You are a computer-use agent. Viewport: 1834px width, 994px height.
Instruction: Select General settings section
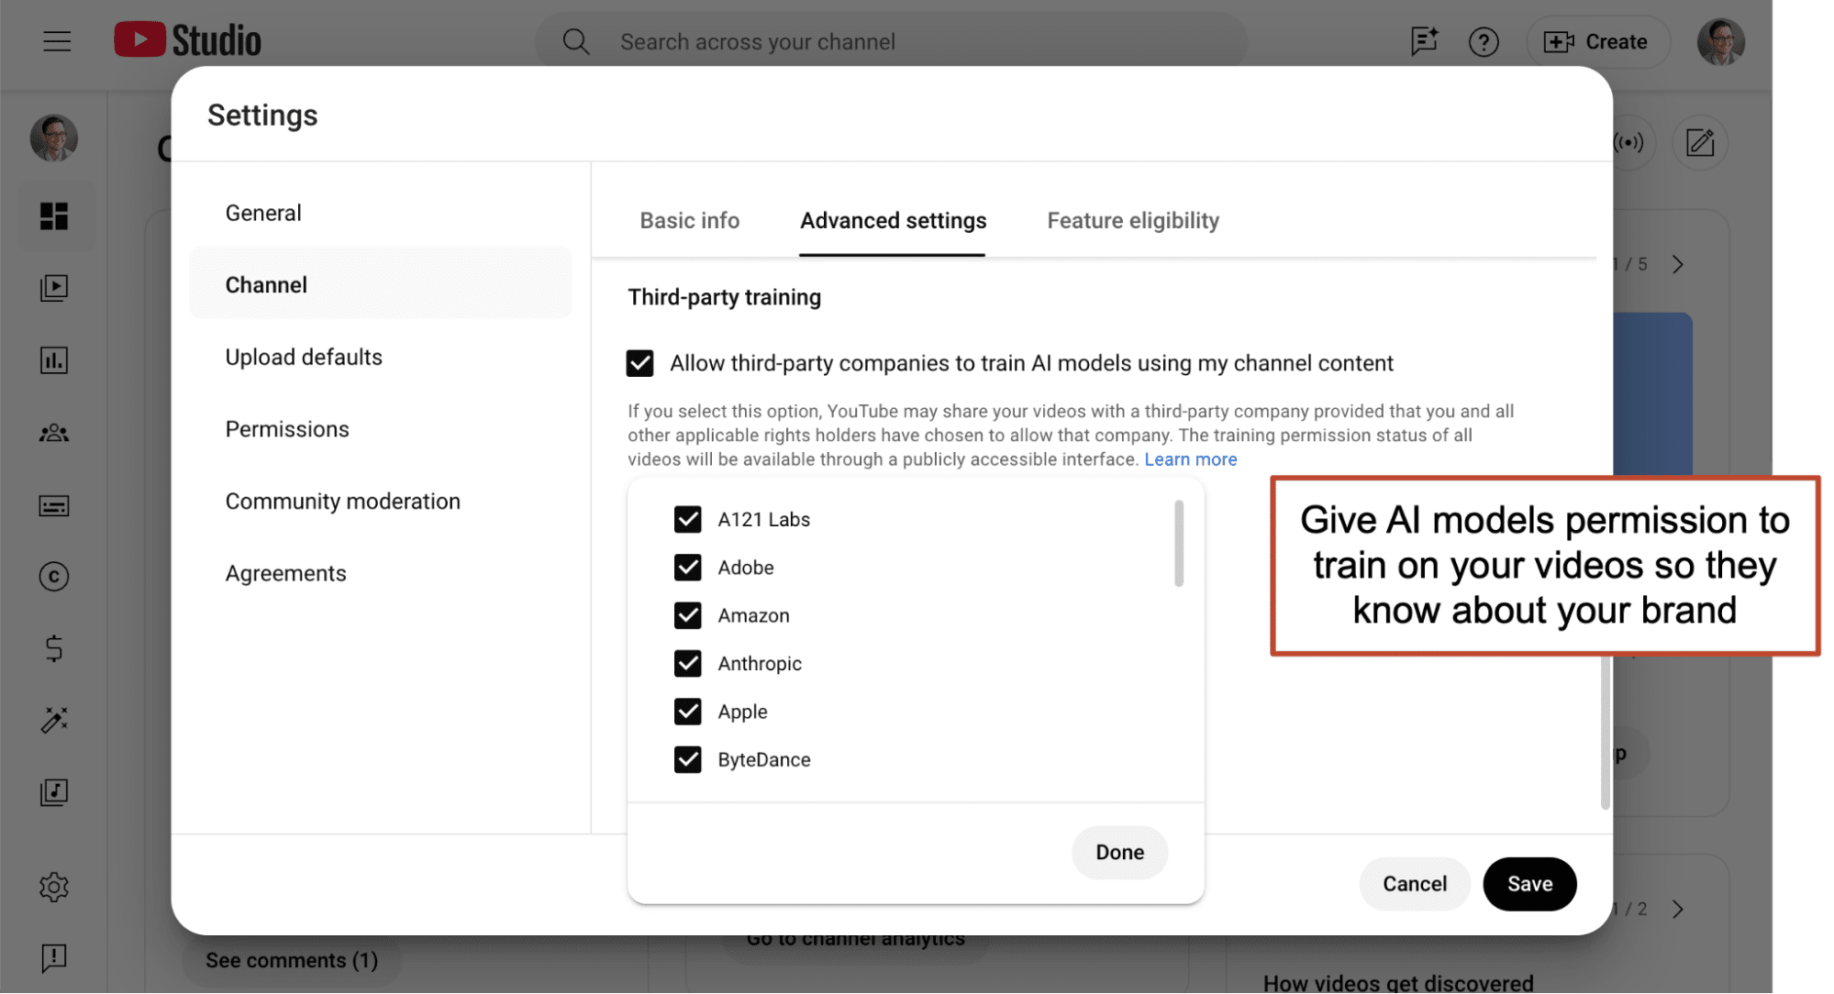point(381,213)
